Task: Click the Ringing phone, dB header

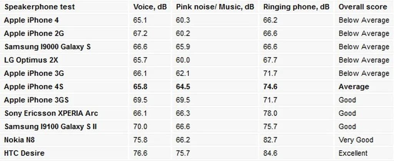Action: point(296,7)
